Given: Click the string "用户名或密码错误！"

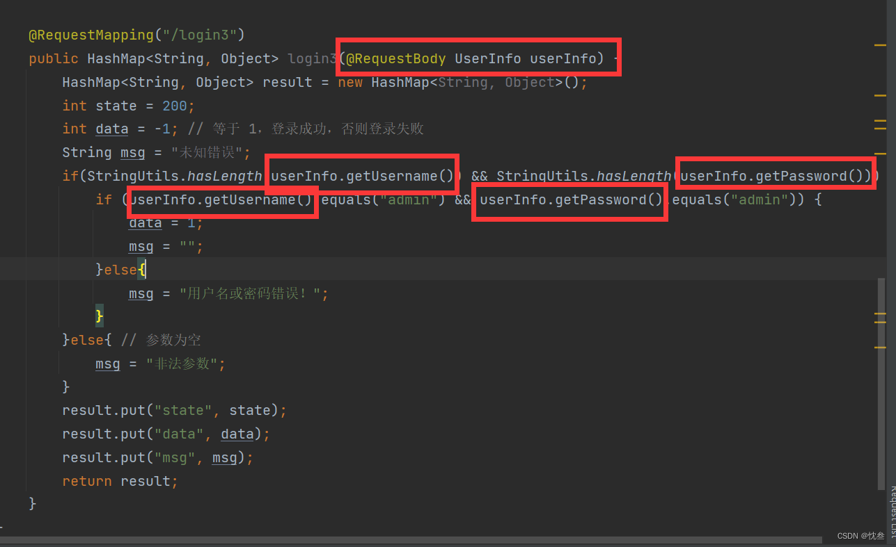Looking at the screenshot, I should pos(251,294).
